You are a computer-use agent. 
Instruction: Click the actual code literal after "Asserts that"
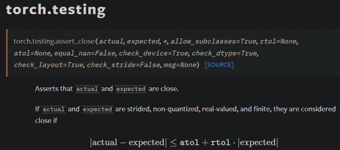[x=87, y=89]
